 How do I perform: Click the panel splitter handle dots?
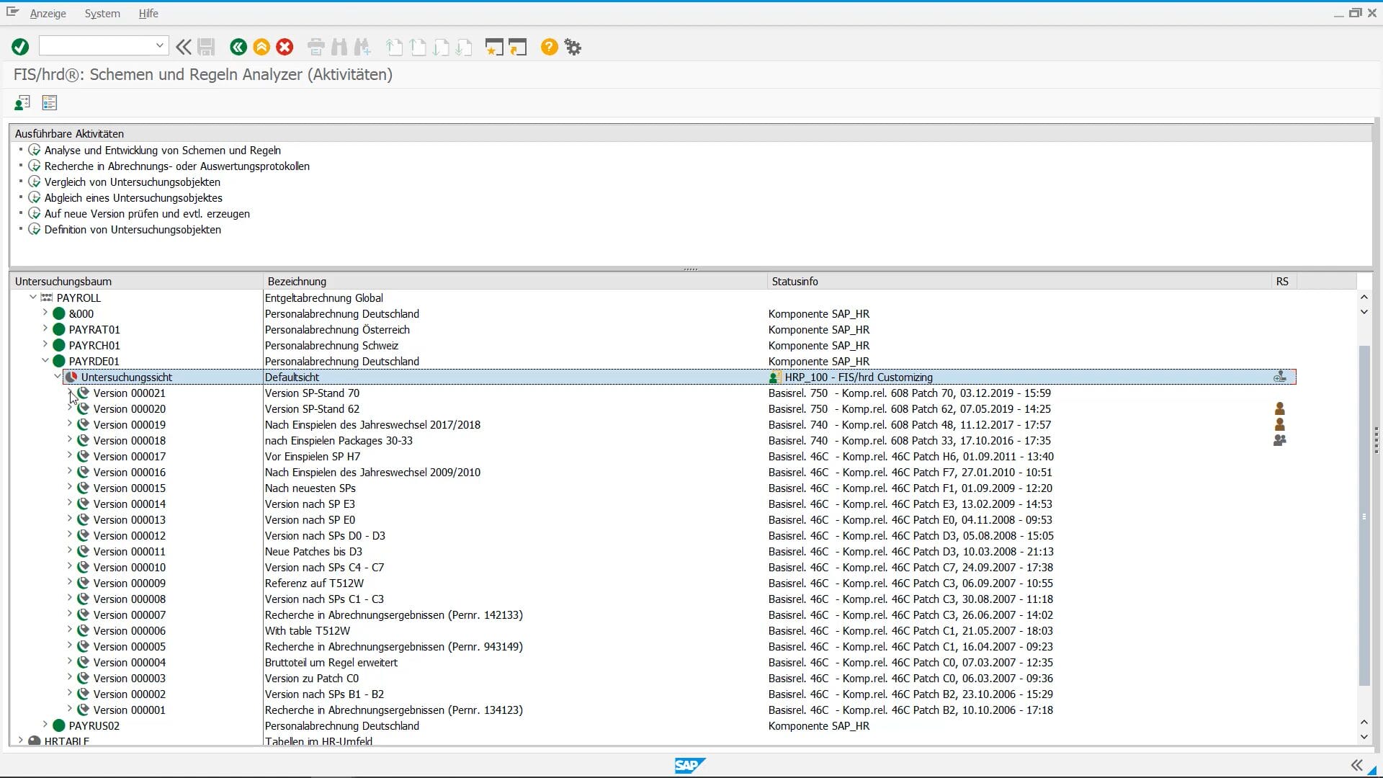[691, 269]
